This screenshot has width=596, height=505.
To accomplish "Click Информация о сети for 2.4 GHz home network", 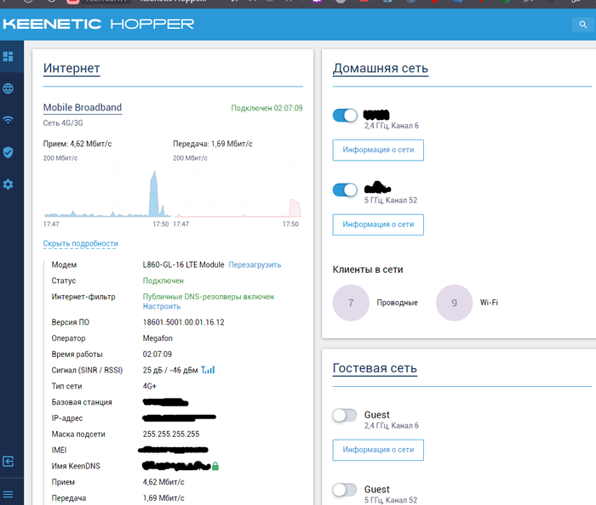I will coord(378,150).
